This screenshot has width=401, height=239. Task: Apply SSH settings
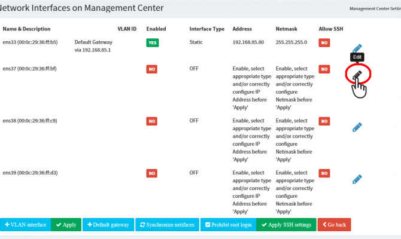click(286, 225)
